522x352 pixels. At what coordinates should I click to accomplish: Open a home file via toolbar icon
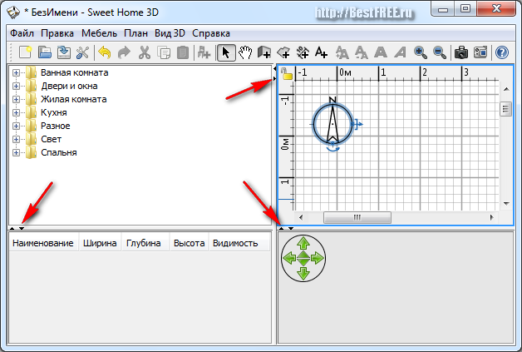45,52
